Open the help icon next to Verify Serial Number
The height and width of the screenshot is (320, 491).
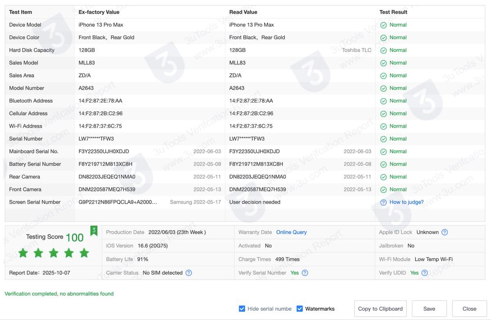click(305, 273)
